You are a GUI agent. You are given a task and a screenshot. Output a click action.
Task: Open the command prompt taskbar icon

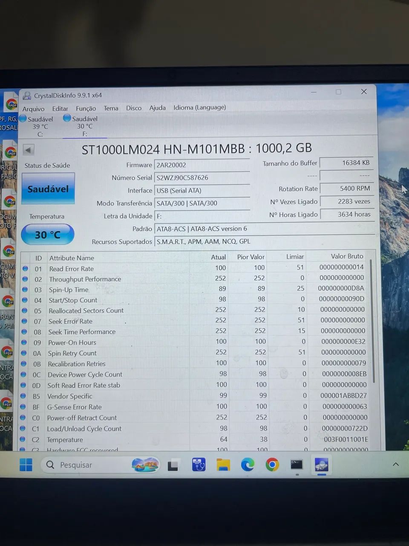click(297, 464)
